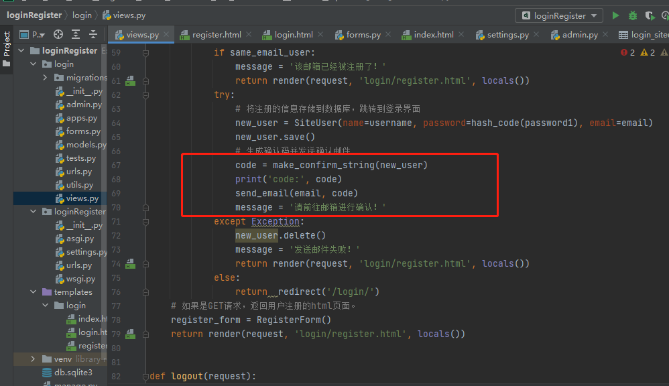This screenshot has width=669, height=386.
Task: Click the login breadcrumb in navigation bar
Action: point(82,15)
